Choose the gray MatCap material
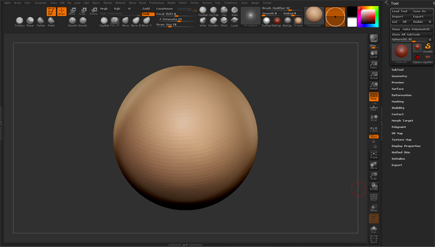The height and width of the screenshot is (247, 435). pyautogui.click(x=288, y=22)
